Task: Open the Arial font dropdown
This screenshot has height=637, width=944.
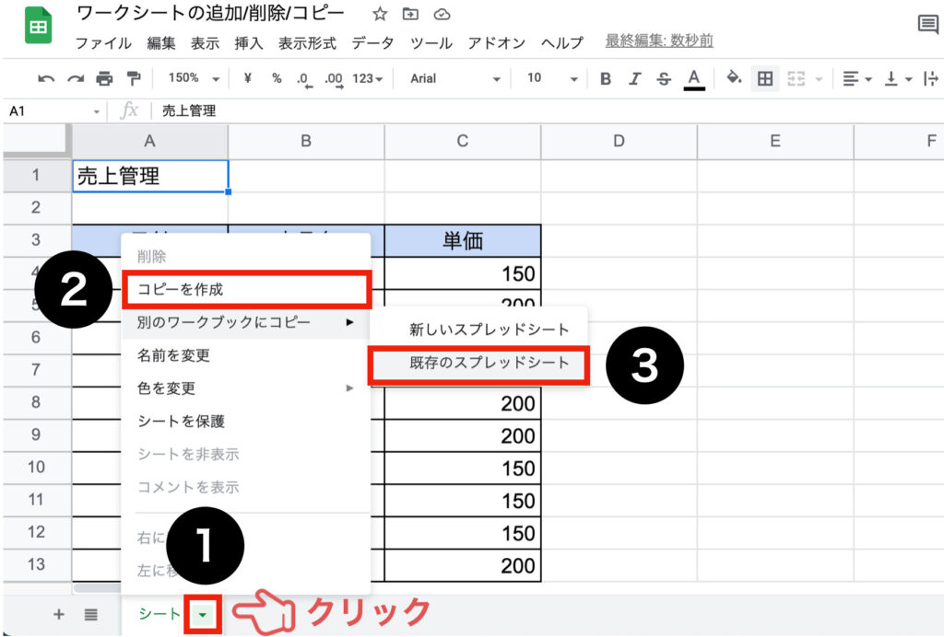Action: [x=455, y=79]
